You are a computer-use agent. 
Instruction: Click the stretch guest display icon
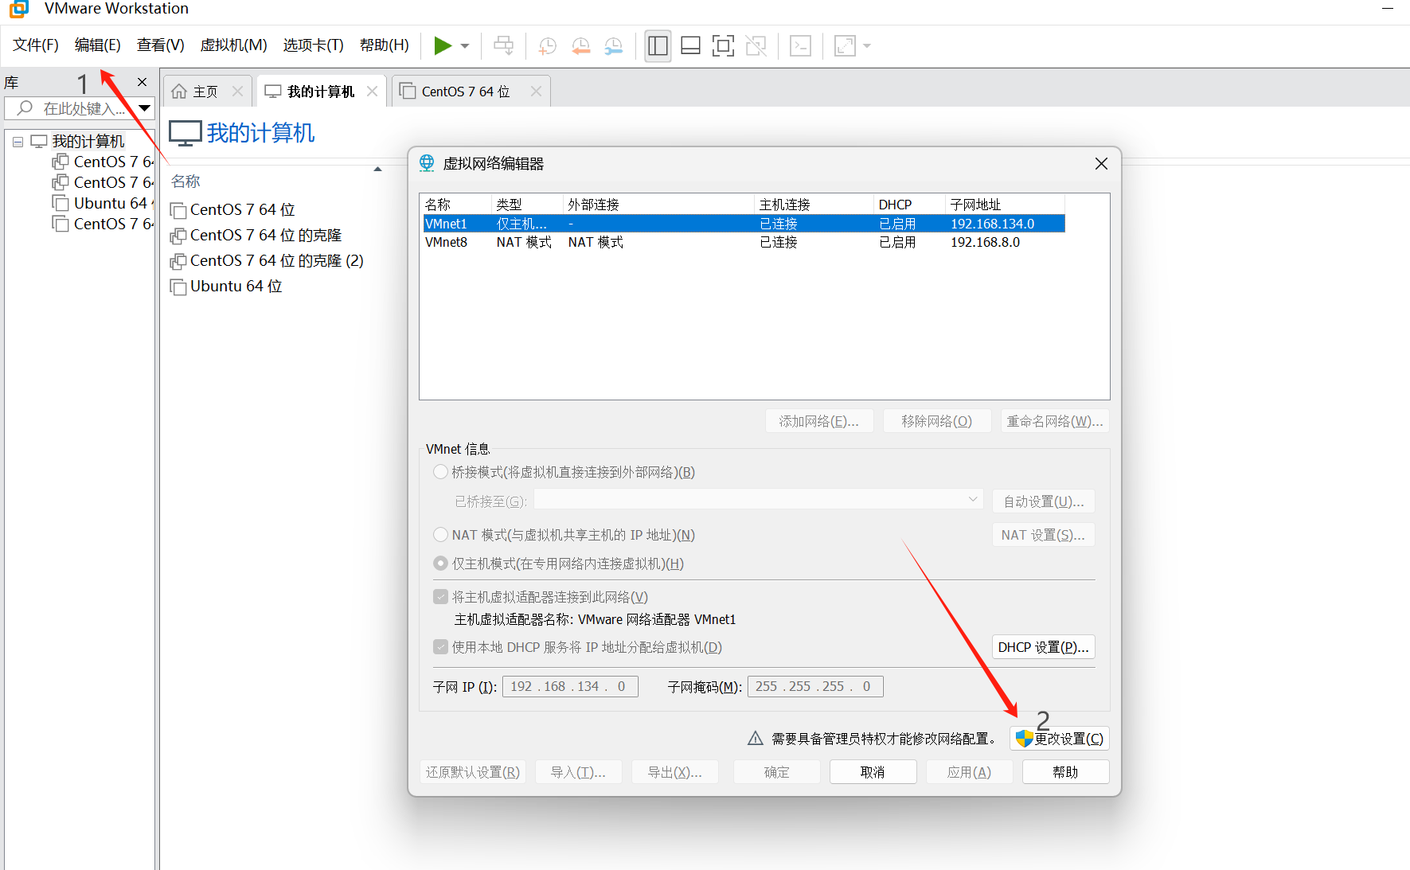(x=845, y=45)
